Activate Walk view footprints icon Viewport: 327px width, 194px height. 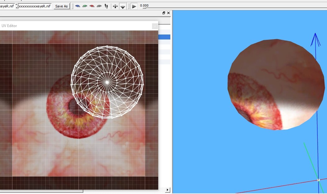tap(106, 6)
